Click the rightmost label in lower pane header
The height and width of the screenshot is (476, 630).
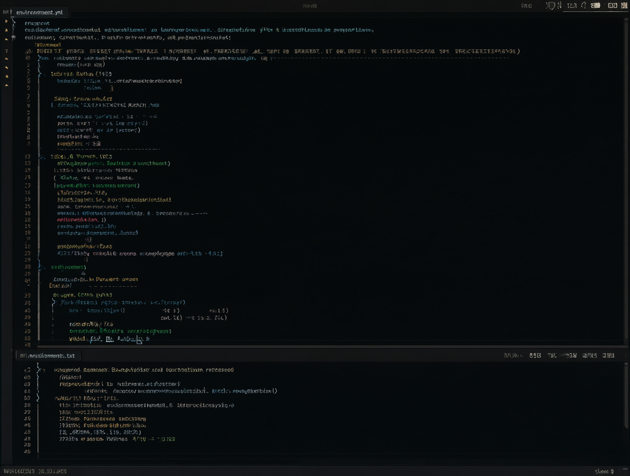point(608,355)
